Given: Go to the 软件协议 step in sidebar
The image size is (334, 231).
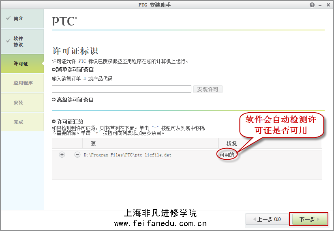Looking at the screenshot, I should 22,41.
